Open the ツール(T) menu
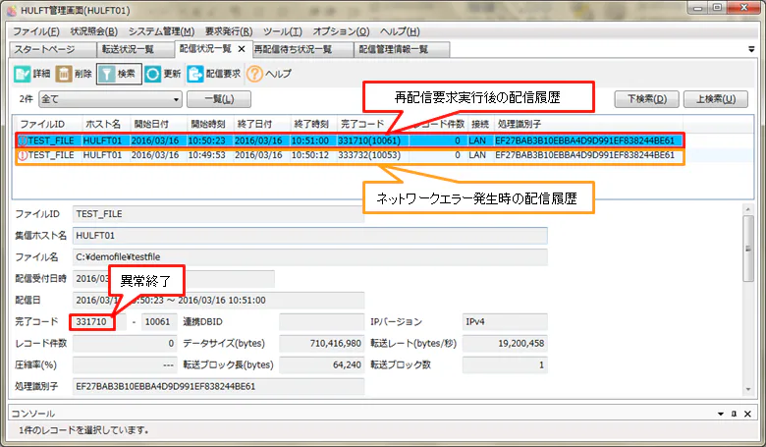The height and width of the screenshot is (447, 766). point(283,31)
